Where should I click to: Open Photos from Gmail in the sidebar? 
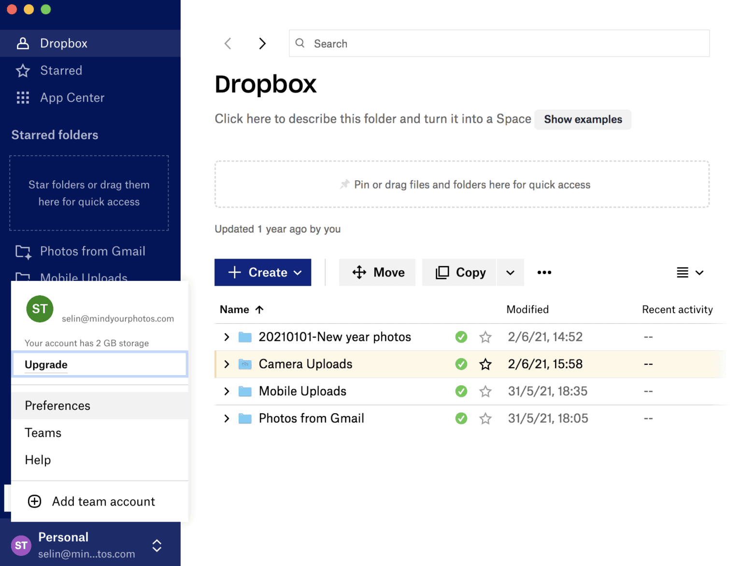click(90, 251)
